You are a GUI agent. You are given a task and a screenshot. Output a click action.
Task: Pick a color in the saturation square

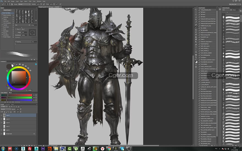coord(19,78)
